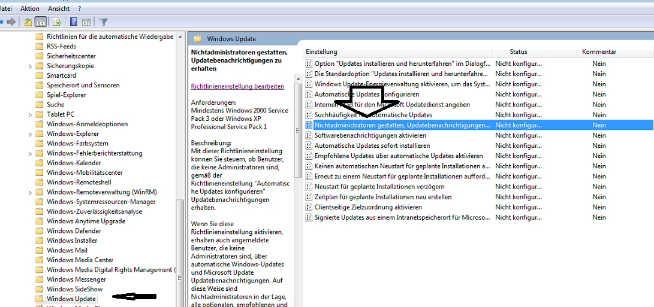Screen dimensions: 654x307
Task: Click the folder icon of Windows Messenger
Action: coord(39,279)
